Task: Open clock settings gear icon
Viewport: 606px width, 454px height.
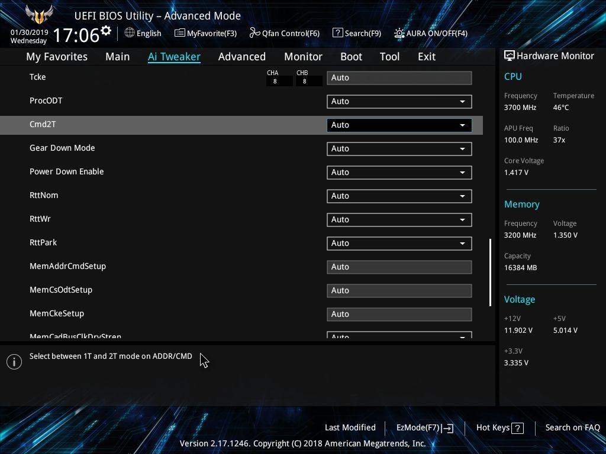Action: [106, 30]
